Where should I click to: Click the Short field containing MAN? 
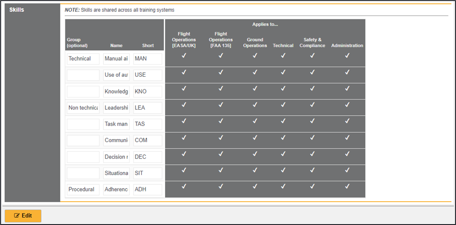click(x=147, y=59)
